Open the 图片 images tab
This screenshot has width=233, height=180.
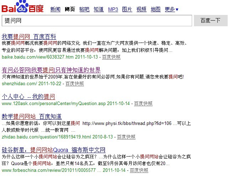(x=127, y=9)
